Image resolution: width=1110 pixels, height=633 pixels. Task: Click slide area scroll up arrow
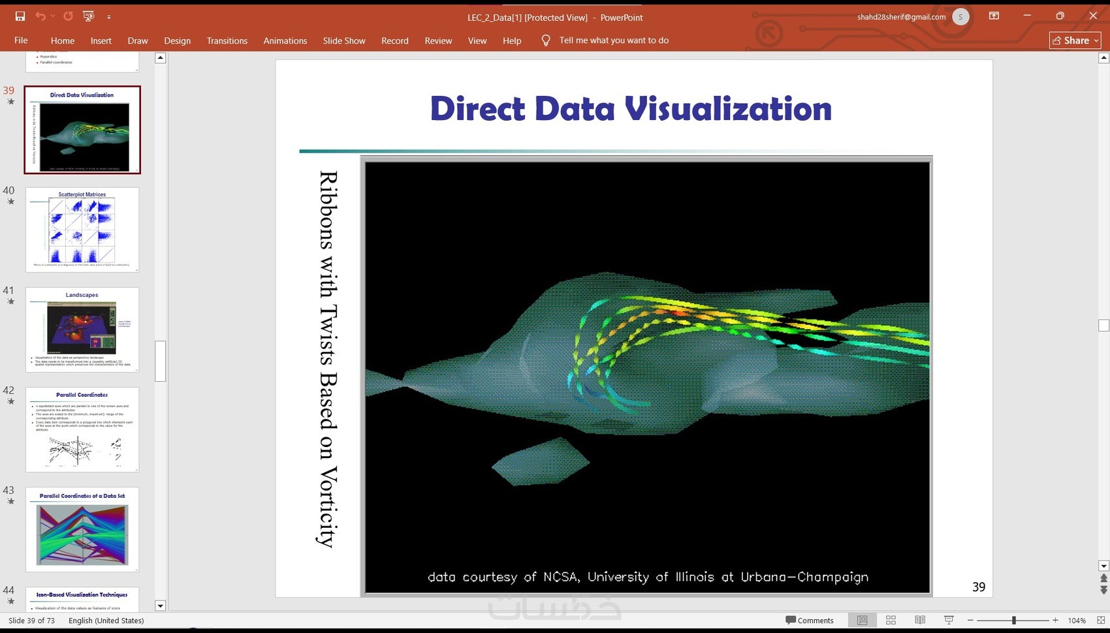coord(1103,58)
